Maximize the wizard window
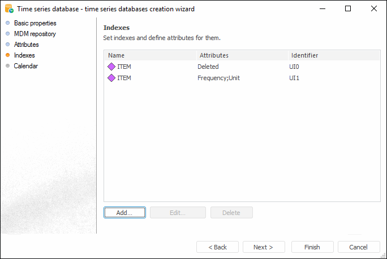The height and width of the screenshot is (259, 387). click(348, 9)
